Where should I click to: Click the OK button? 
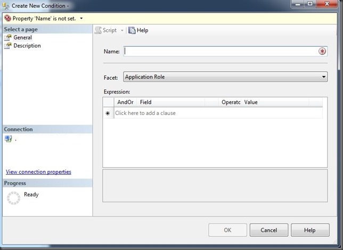coord(227,230)
